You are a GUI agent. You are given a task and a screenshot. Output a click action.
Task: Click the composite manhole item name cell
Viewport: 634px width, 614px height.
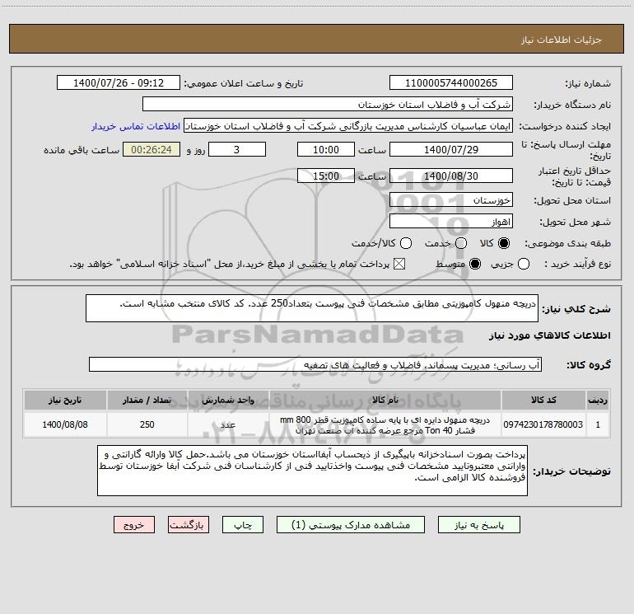pos(385,424)
